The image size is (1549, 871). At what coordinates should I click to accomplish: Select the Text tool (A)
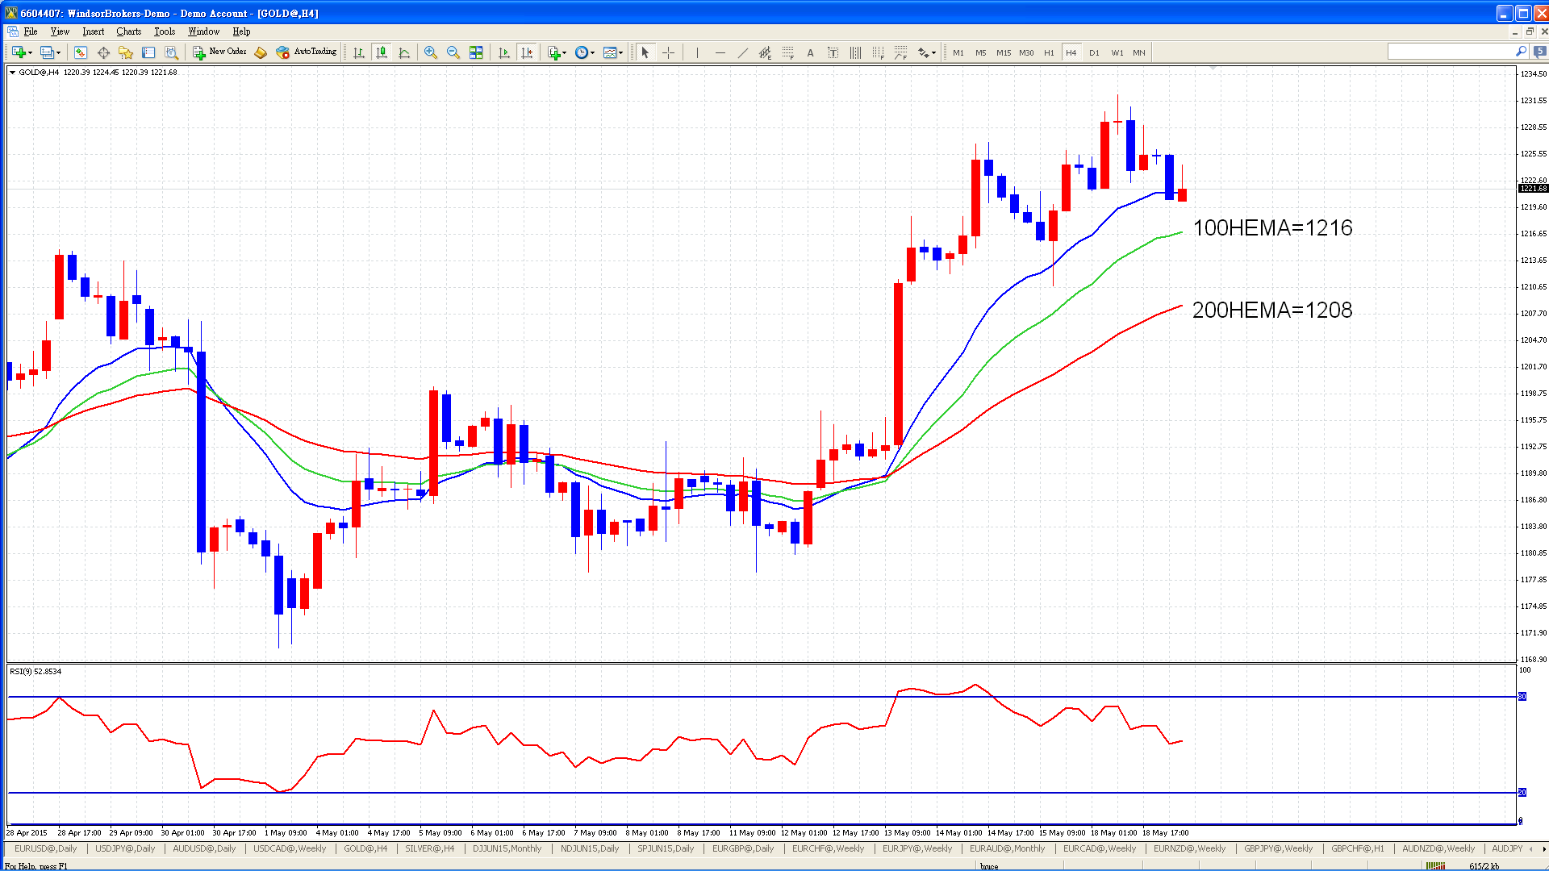pyautogui.click(x=810, y=52)
